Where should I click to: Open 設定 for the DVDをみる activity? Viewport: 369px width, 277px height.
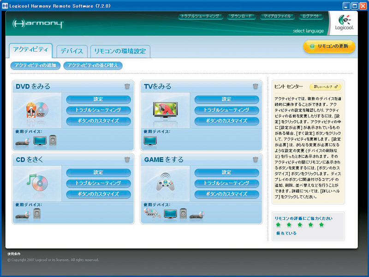[98, 99]
